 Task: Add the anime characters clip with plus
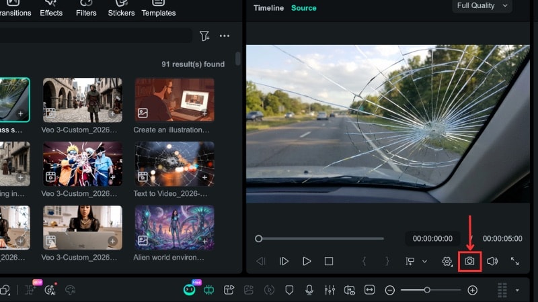point(112,177)
